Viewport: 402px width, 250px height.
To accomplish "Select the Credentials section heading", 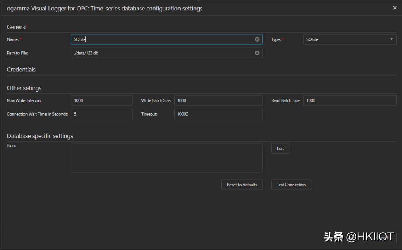I will coord(21,70).
